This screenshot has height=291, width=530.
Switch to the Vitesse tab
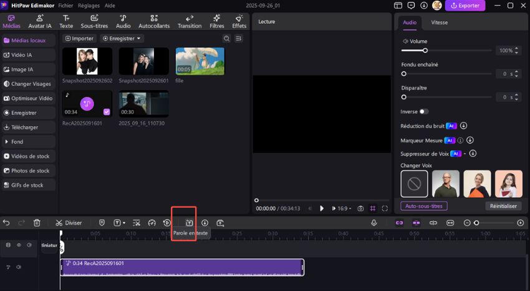(439, 22)
